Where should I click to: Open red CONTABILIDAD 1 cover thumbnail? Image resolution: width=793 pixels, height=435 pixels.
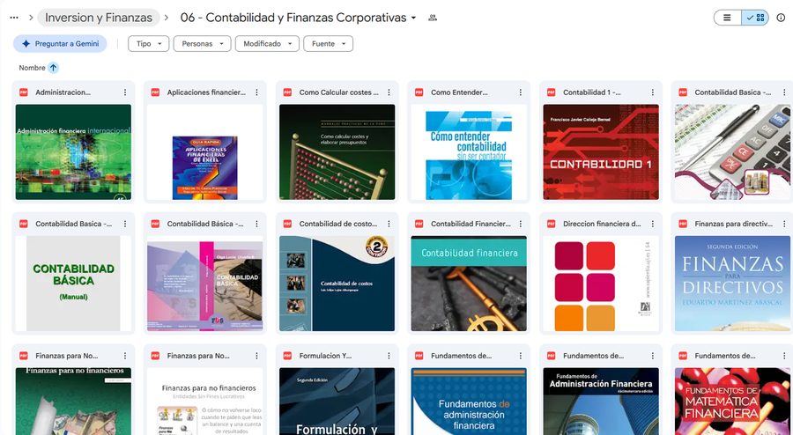[601, 152]
